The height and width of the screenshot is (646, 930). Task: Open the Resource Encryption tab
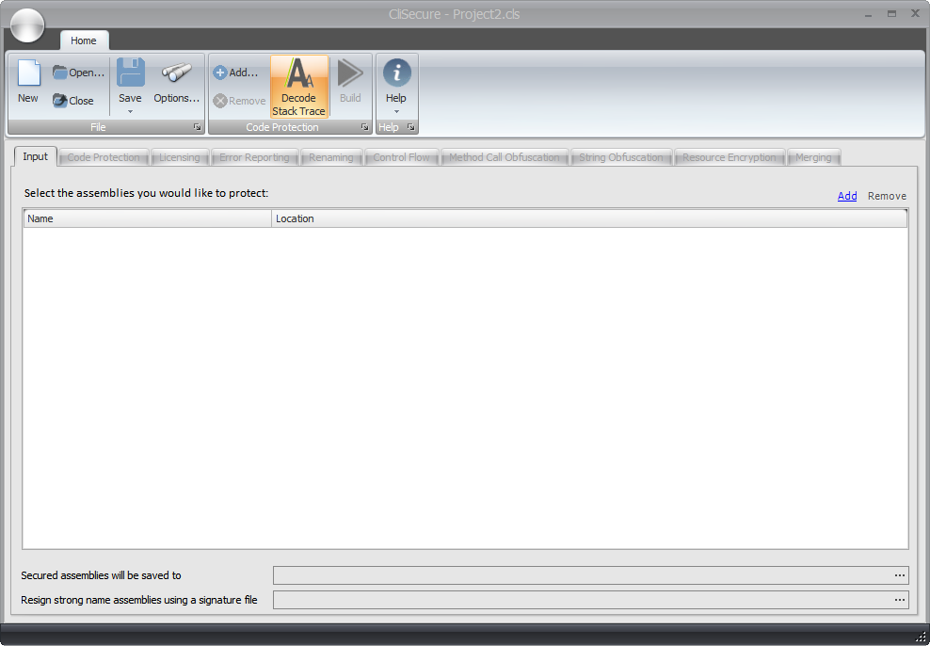(730, 157)
